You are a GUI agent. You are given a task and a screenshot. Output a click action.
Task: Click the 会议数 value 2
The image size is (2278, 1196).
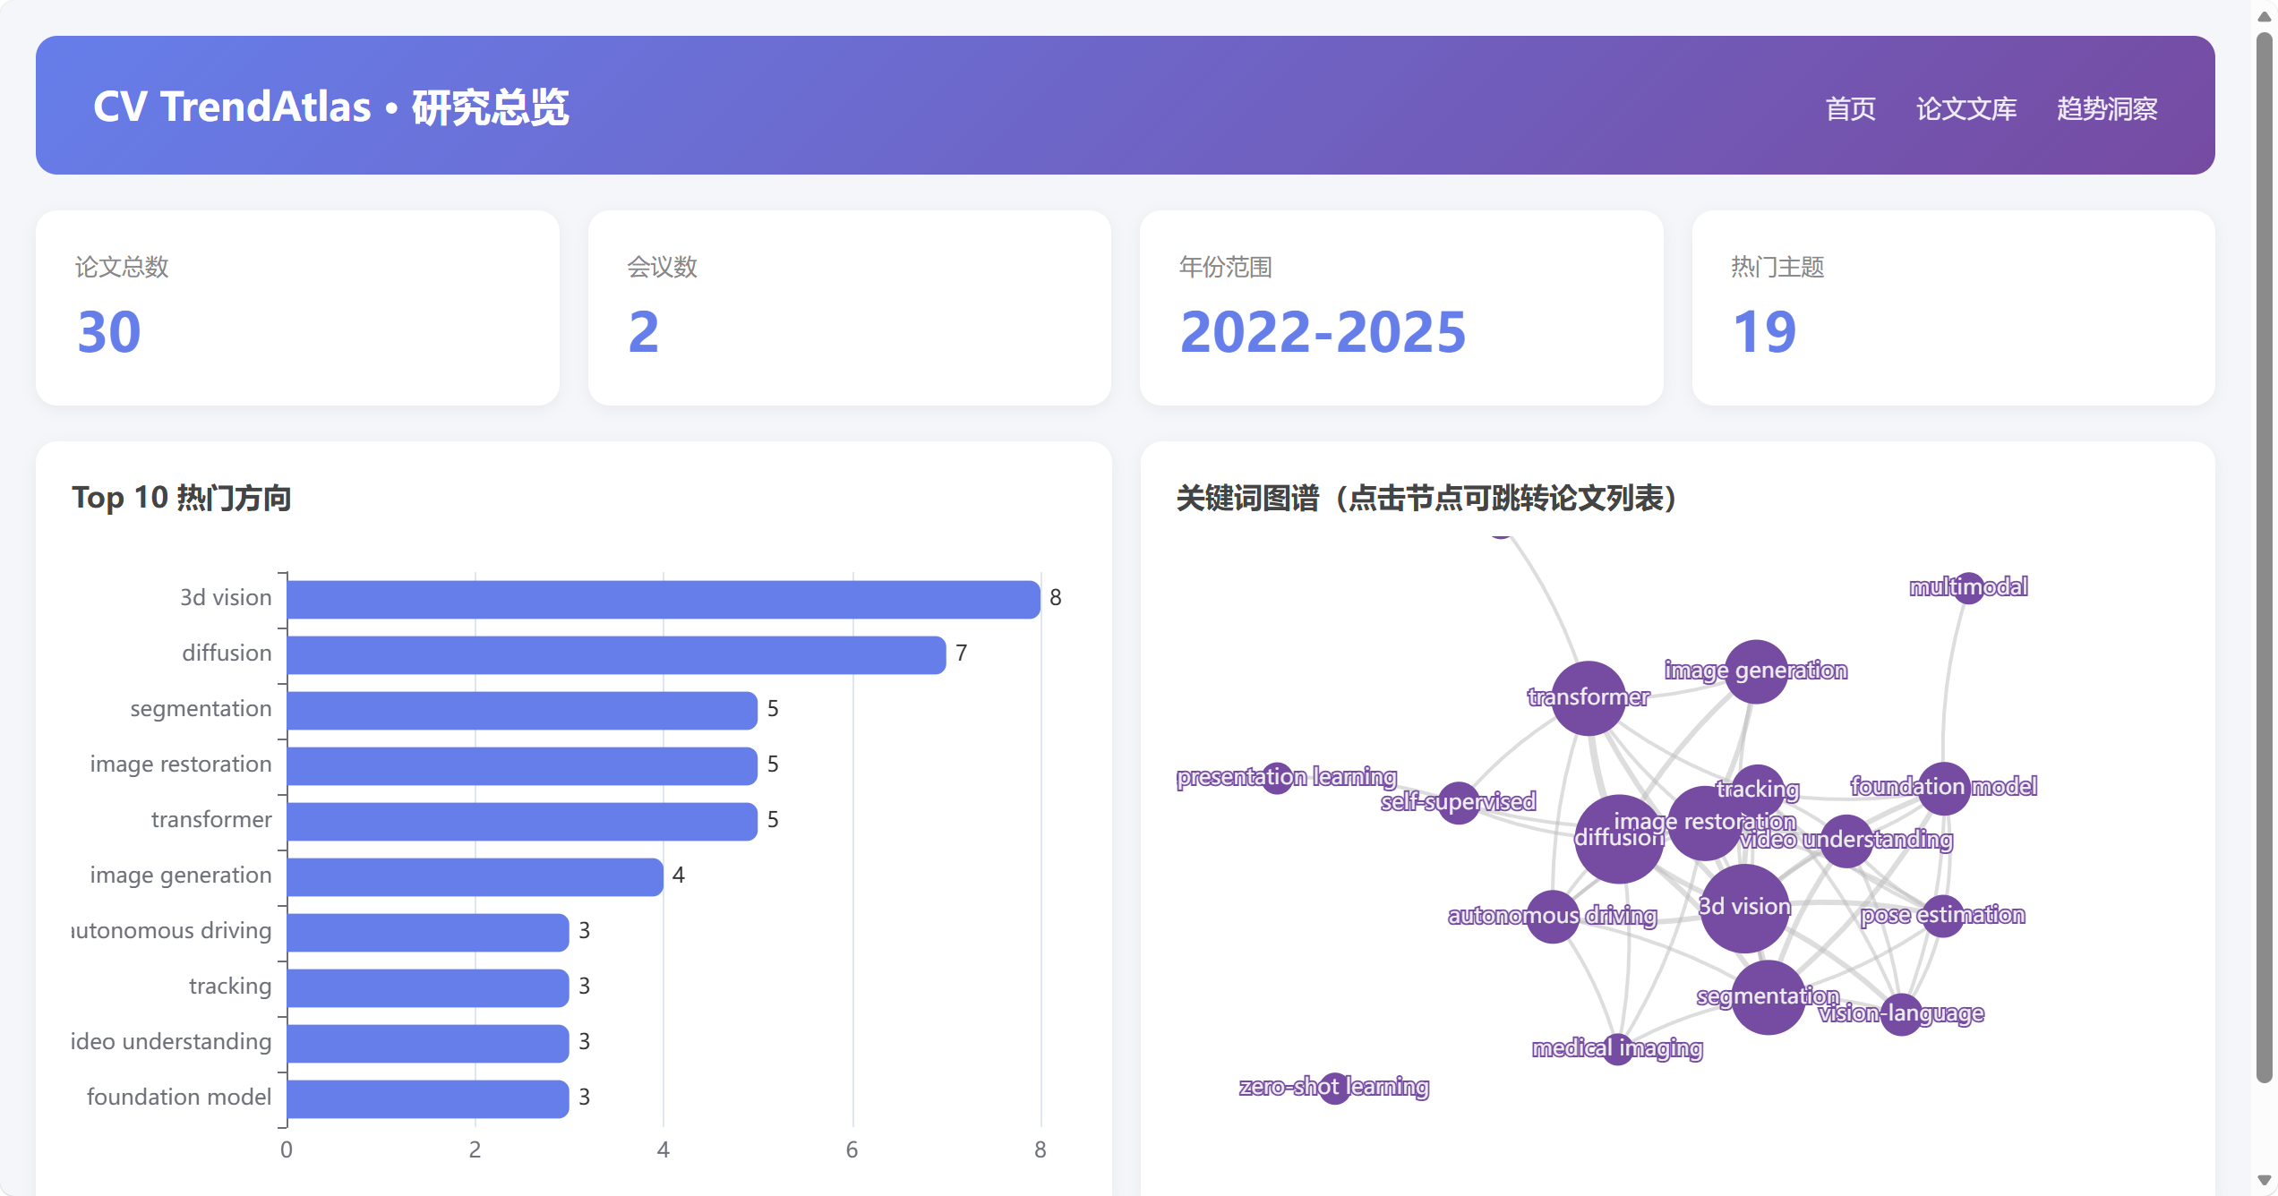(644, 332)
